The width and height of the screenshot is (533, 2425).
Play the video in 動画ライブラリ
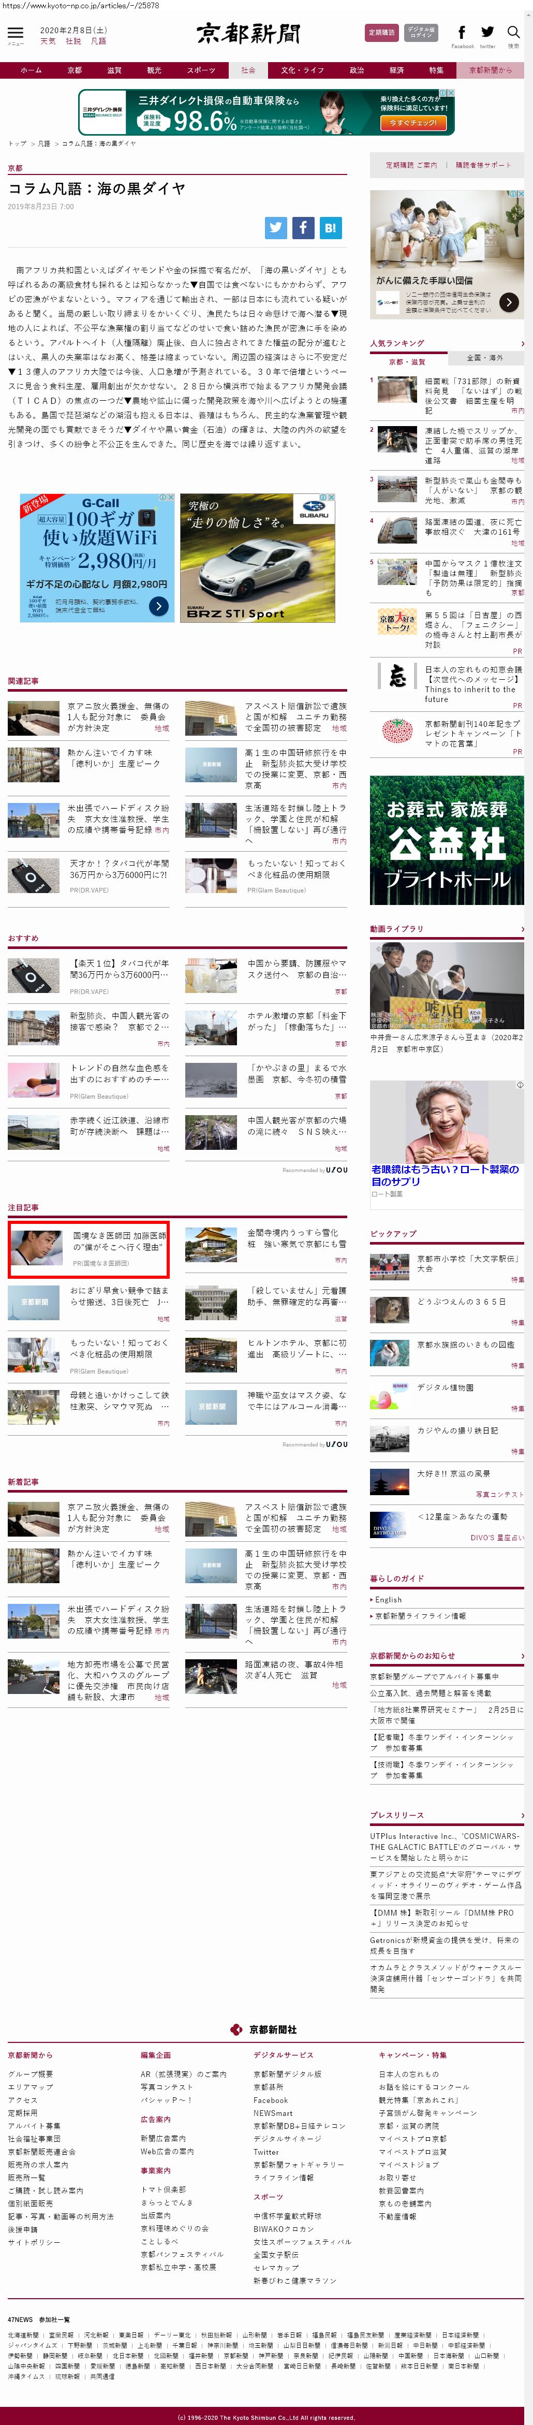[x=447, y=985]
